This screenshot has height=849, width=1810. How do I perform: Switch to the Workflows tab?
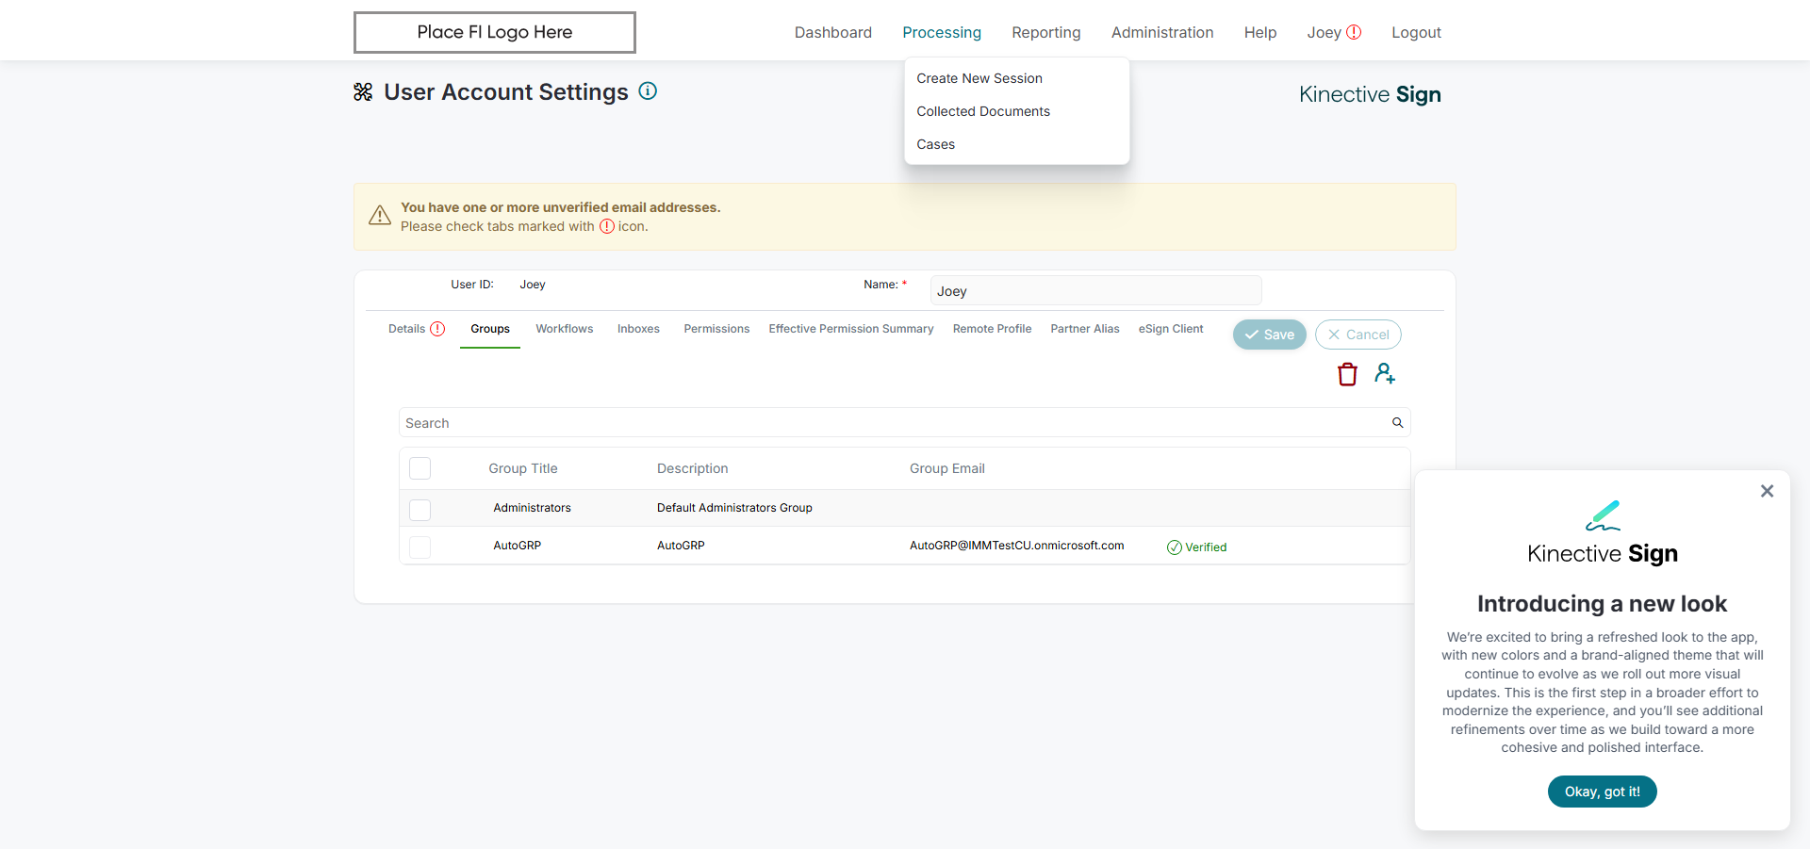[x=565, y=329]
